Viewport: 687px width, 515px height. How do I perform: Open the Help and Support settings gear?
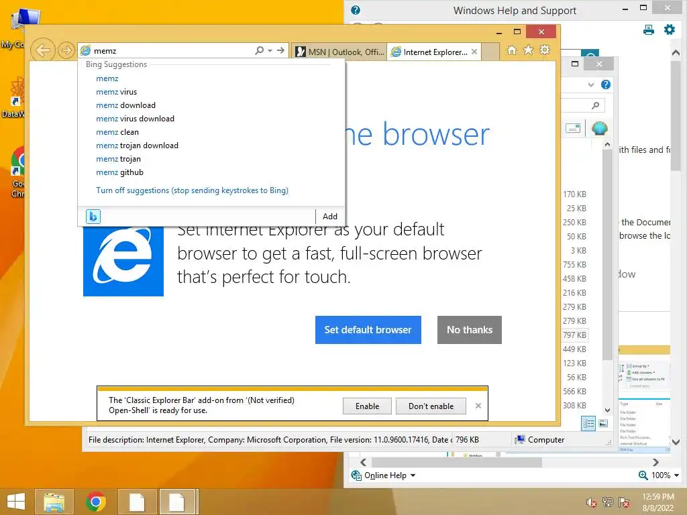[x=670, y=30]
